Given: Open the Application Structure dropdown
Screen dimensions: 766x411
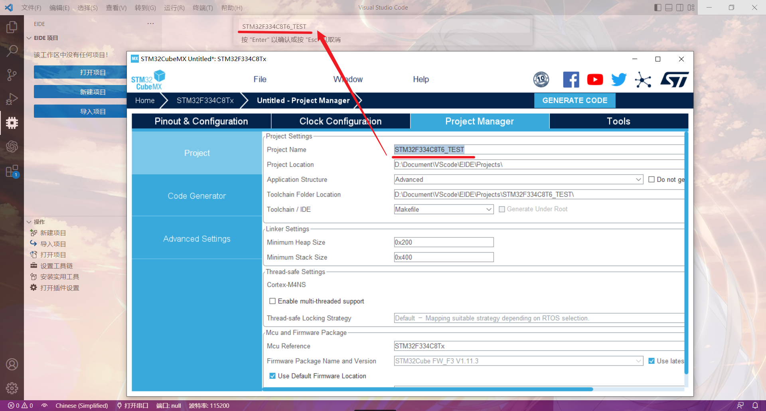Looking at the screenshot, I should (x=518, y=180).
